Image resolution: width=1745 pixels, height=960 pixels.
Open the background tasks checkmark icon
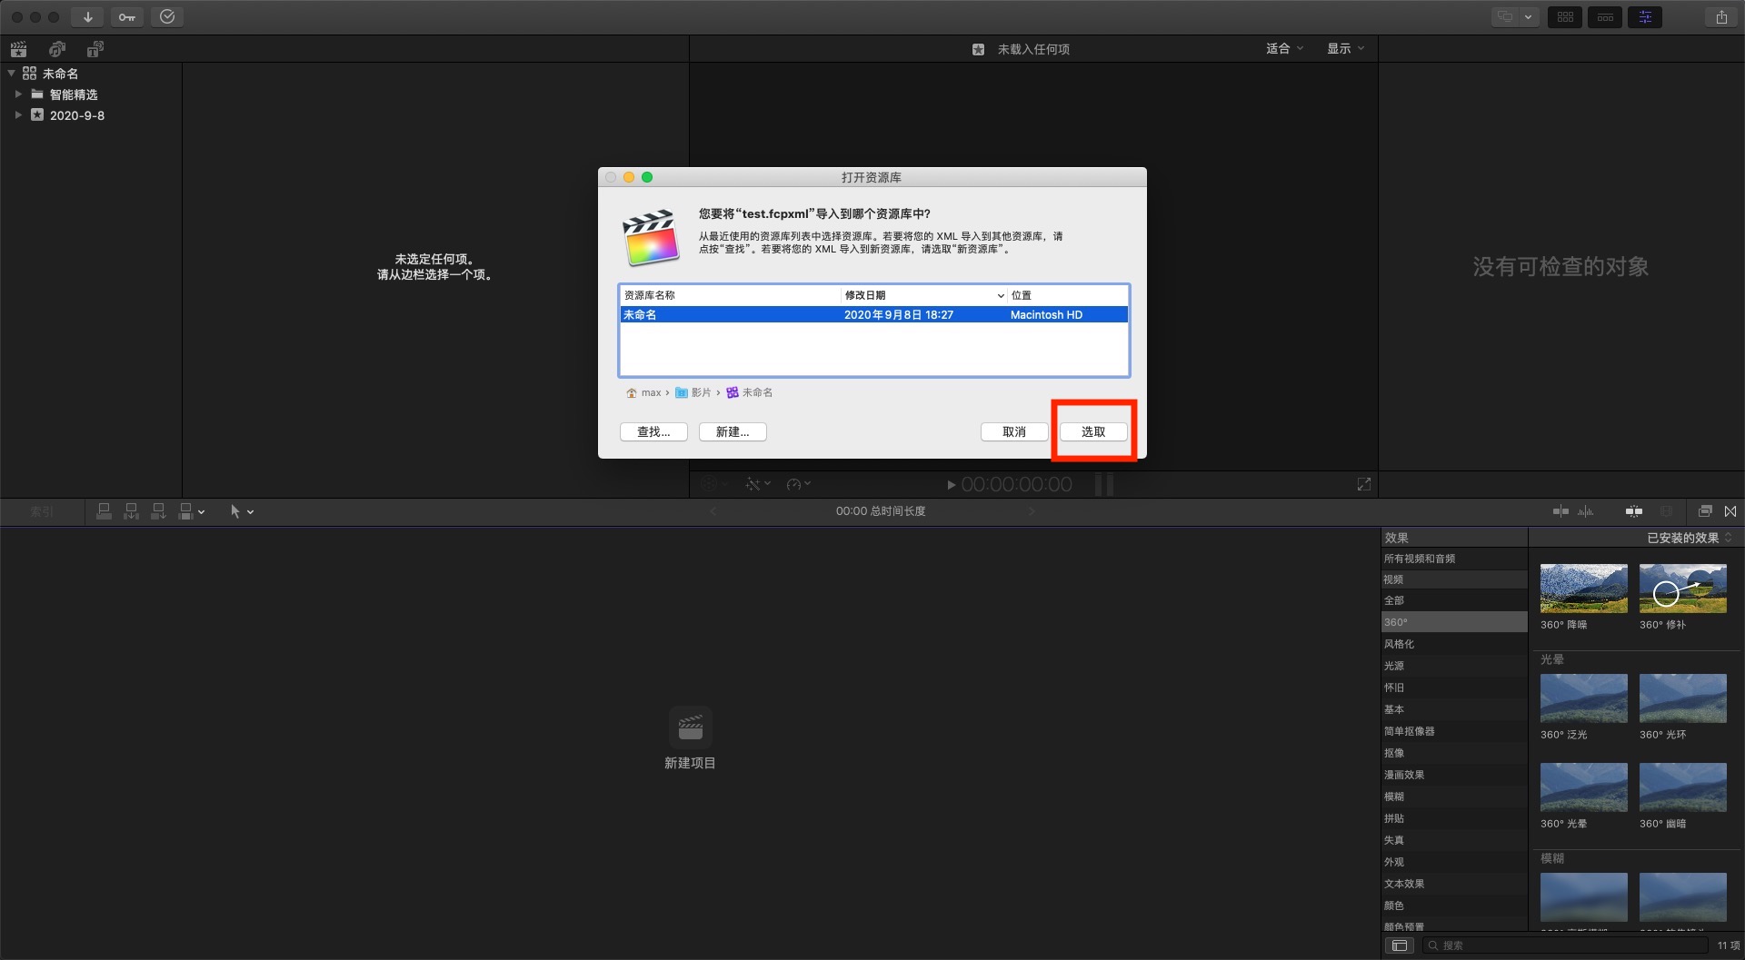pyautogui.click(x=167, y=16)
